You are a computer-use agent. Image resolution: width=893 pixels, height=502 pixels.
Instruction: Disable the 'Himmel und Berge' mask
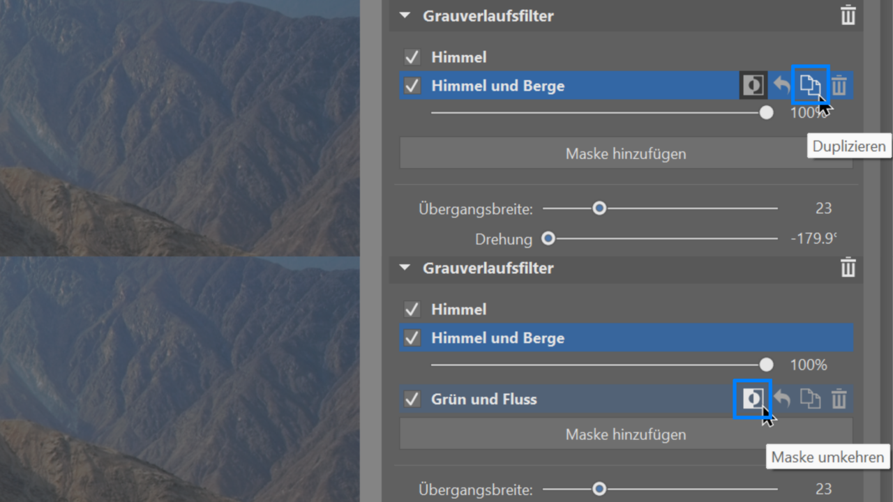(412, 85)
